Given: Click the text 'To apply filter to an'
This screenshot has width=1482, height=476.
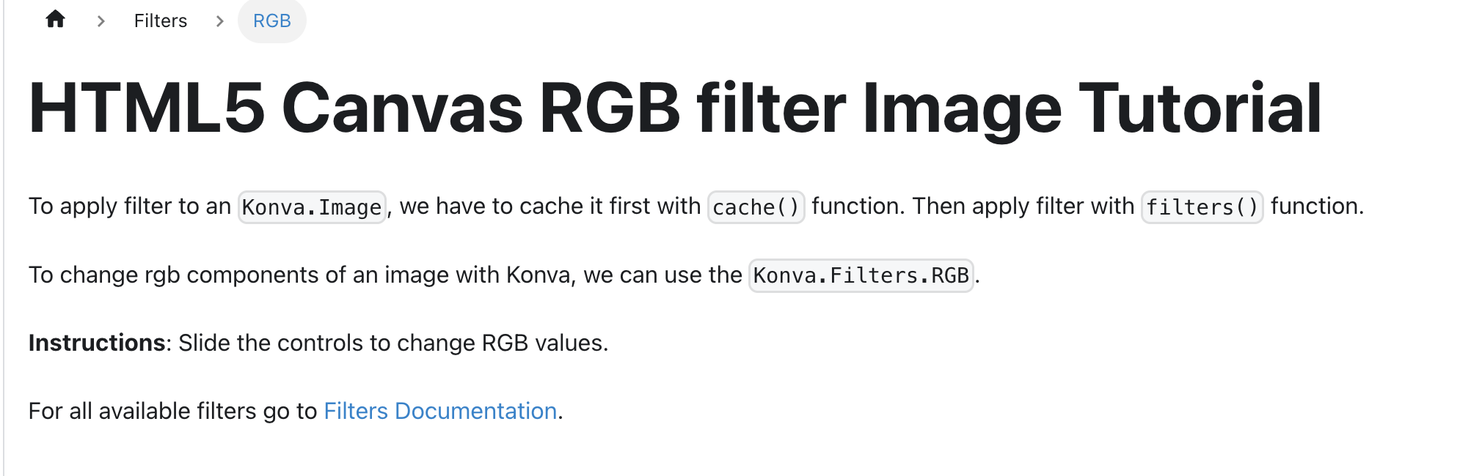Looking at the screenshot, I should pos(130,207).
